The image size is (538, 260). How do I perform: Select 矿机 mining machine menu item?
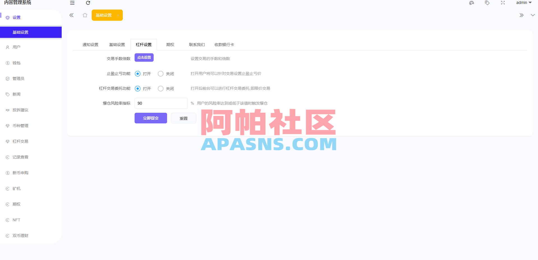pos(16,188)
